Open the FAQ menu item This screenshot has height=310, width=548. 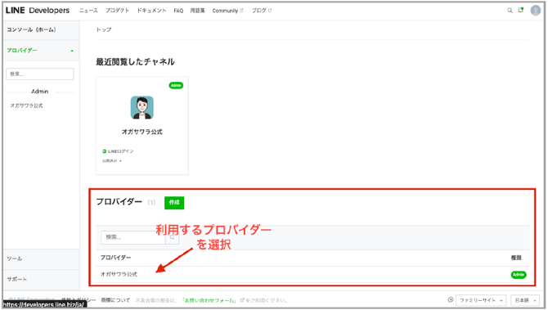pos(178,11)
